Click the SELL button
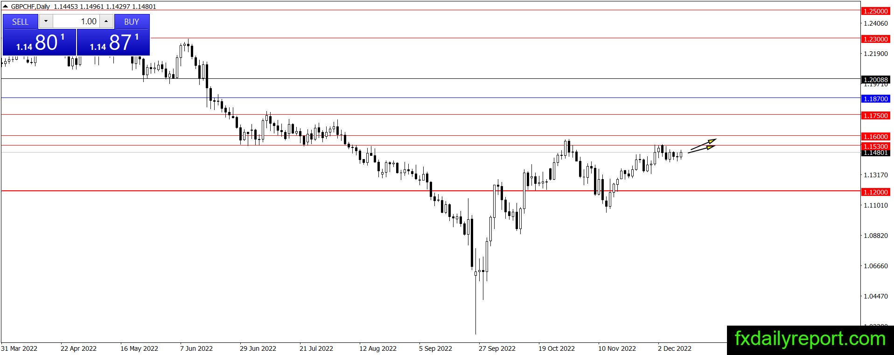 coord(20,21)
